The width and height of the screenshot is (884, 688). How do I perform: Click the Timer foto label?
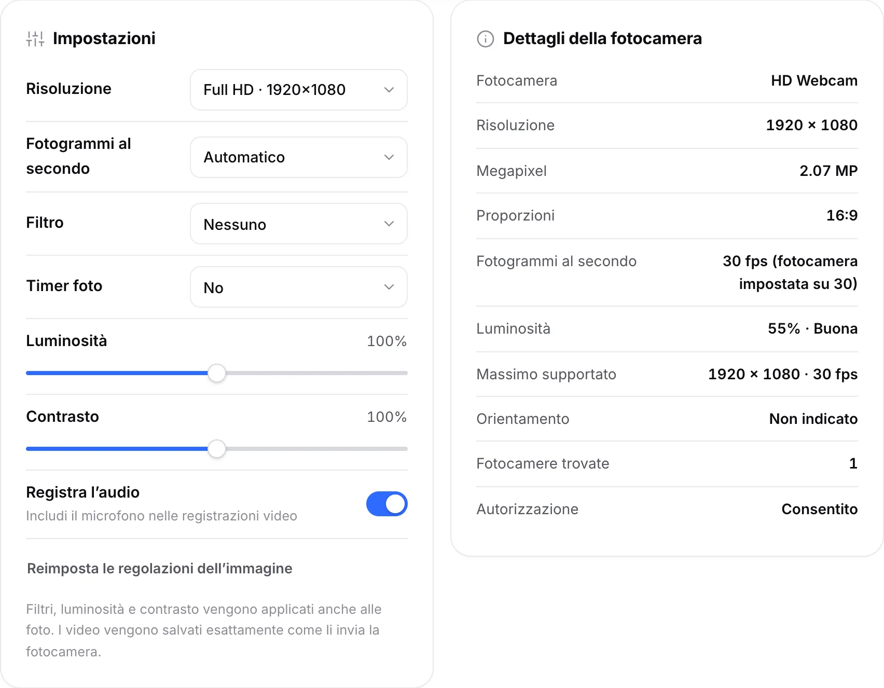pyautogui.click(x=64, y=286)
